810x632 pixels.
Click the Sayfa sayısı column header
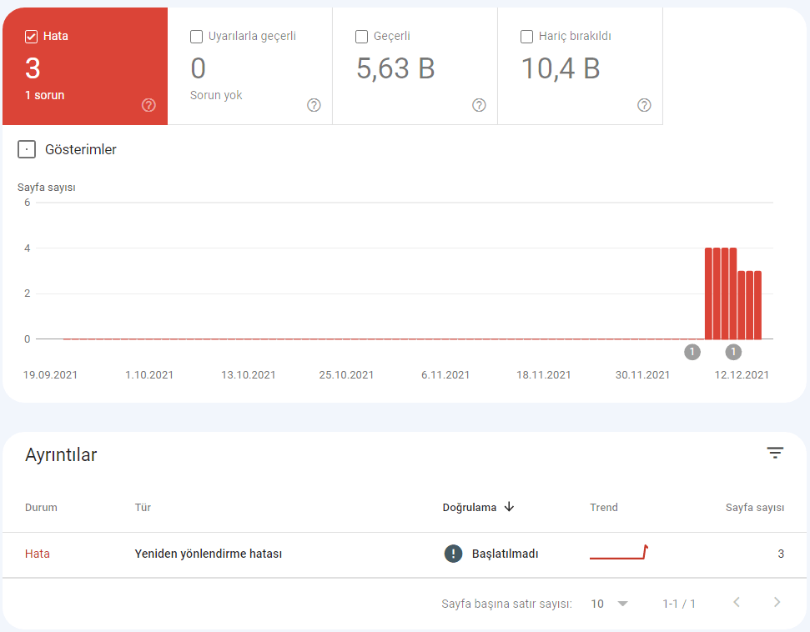755,508
